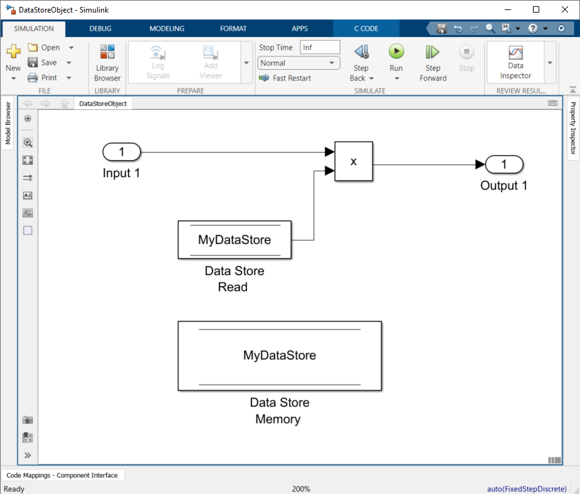Open the Normal simulation mode dropdown

click(298, 63)
